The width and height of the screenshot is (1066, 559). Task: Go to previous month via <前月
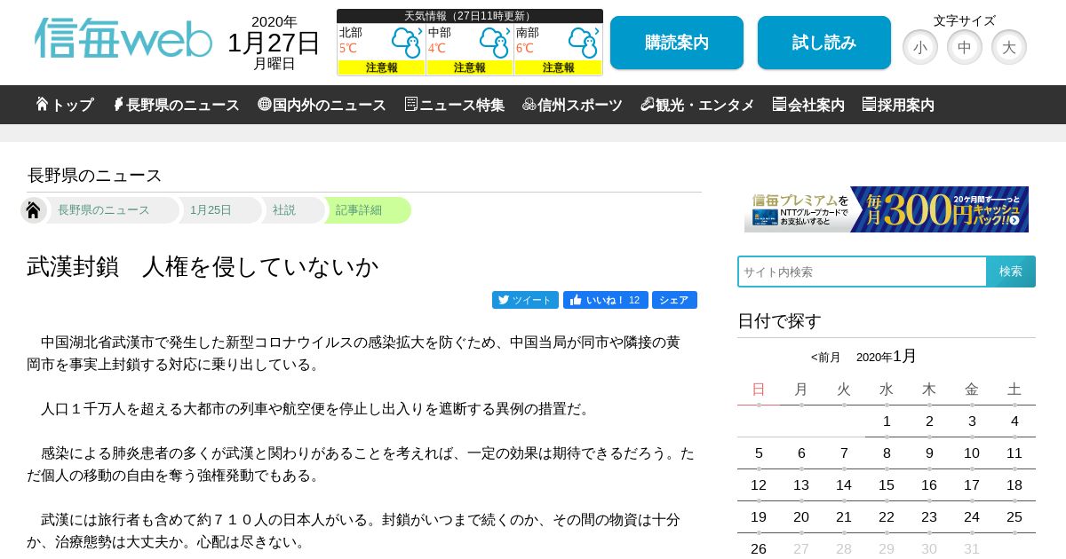[825, 358]
